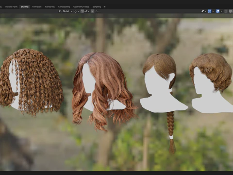Expand the gizmo options arrow
233x175 pixels.
pos(213,11)
